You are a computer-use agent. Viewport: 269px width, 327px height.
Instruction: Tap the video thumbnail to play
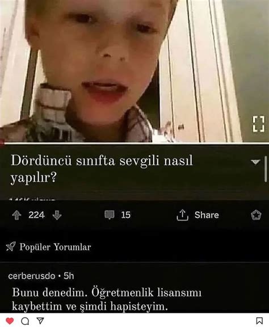point(134,71)
